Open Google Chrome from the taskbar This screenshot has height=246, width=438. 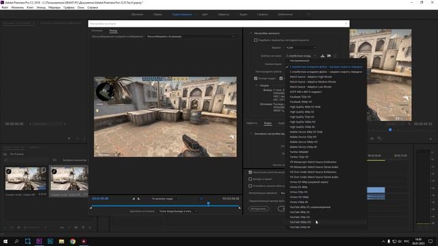pos(73,241)
